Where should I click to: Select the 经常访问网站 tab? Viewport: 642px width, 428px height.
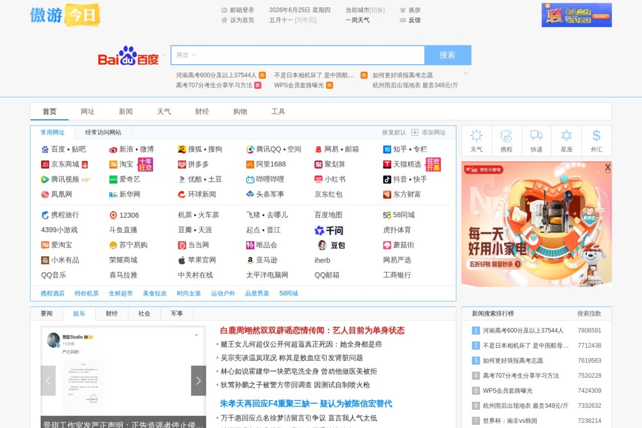[103, 132]
